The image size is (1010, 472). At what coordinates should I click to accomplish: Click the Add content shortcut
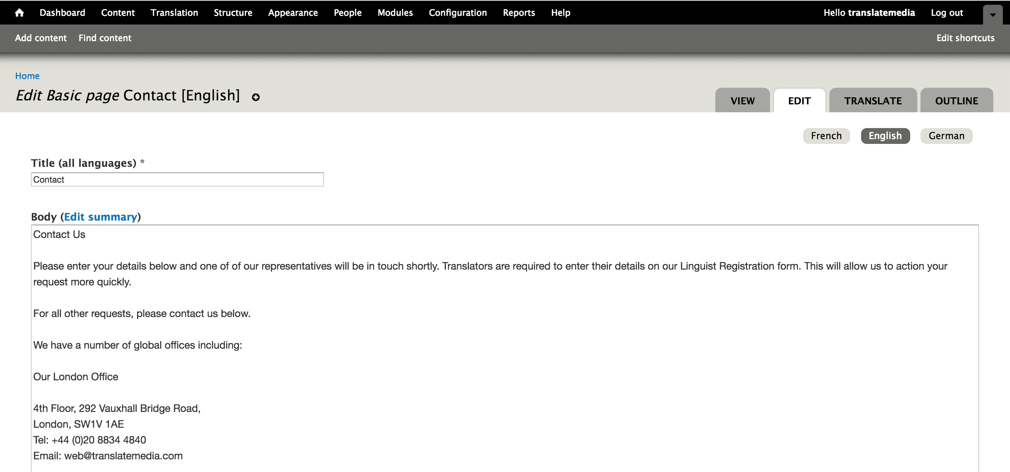[41, 38]
